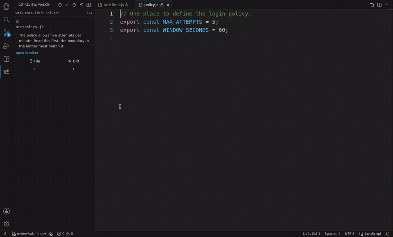Open the Run and Debug view
Screen dimensions: 393x237
click(7, 46)
